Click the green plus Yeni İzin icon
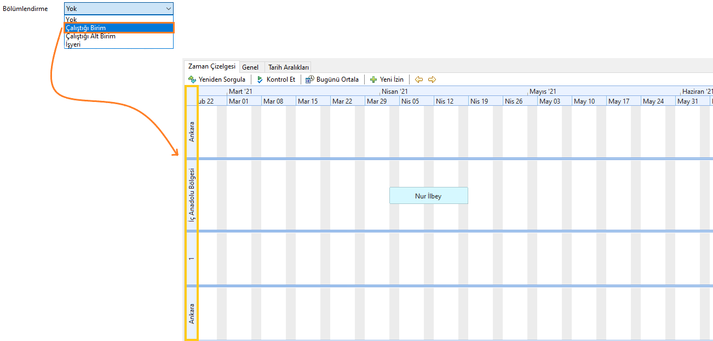Viewport: 713px width, 341px height. pyautogui.click(x=373, y=79)
